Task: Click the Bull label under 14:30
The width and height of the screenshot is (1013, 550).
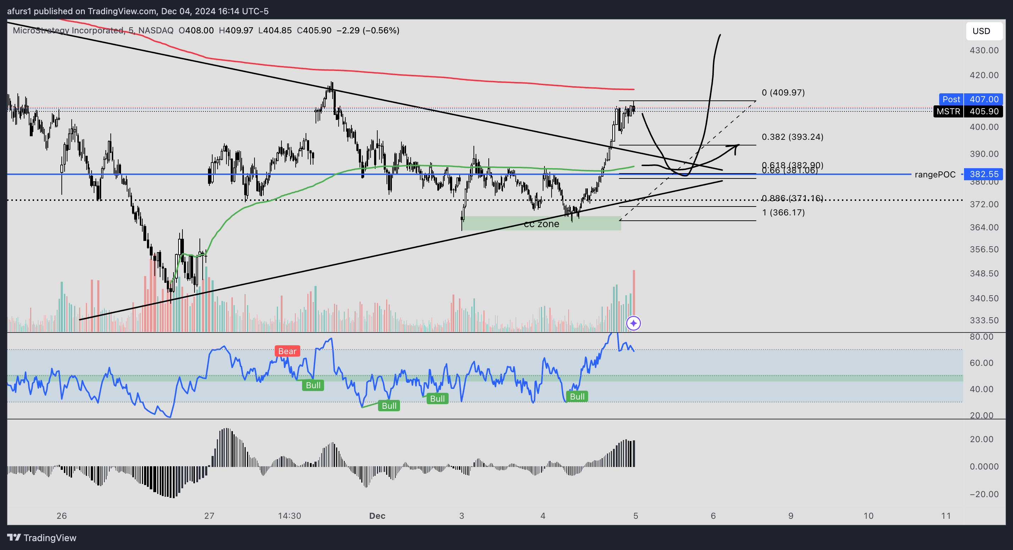Action: click(x=313, y=385)
